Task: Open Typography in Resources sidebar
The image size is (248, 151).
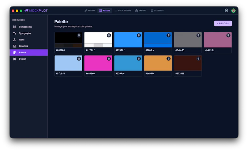Action: pyautogui.click(x=25, y=33)
